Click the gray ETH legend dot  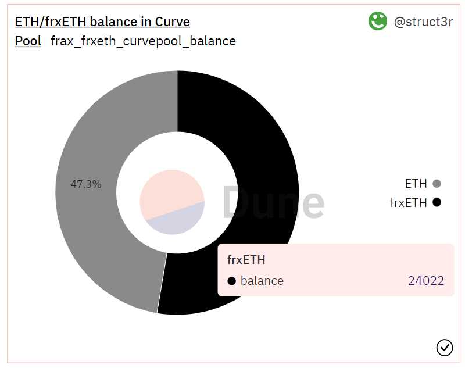coord(437,184)
